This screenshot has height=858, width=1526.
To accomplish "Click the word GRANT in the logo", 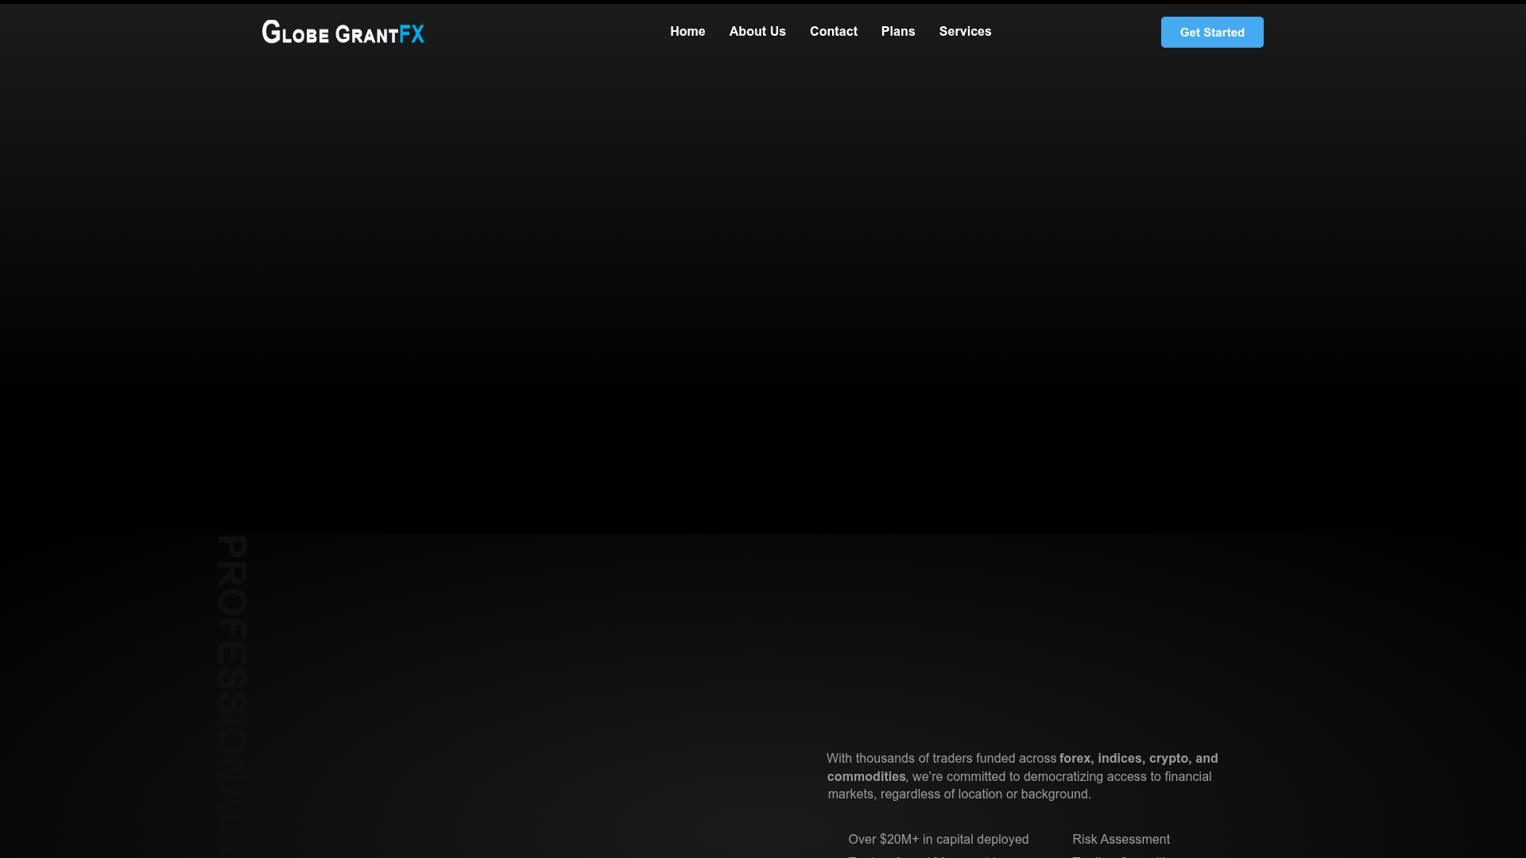I will (x=366, y=34).
